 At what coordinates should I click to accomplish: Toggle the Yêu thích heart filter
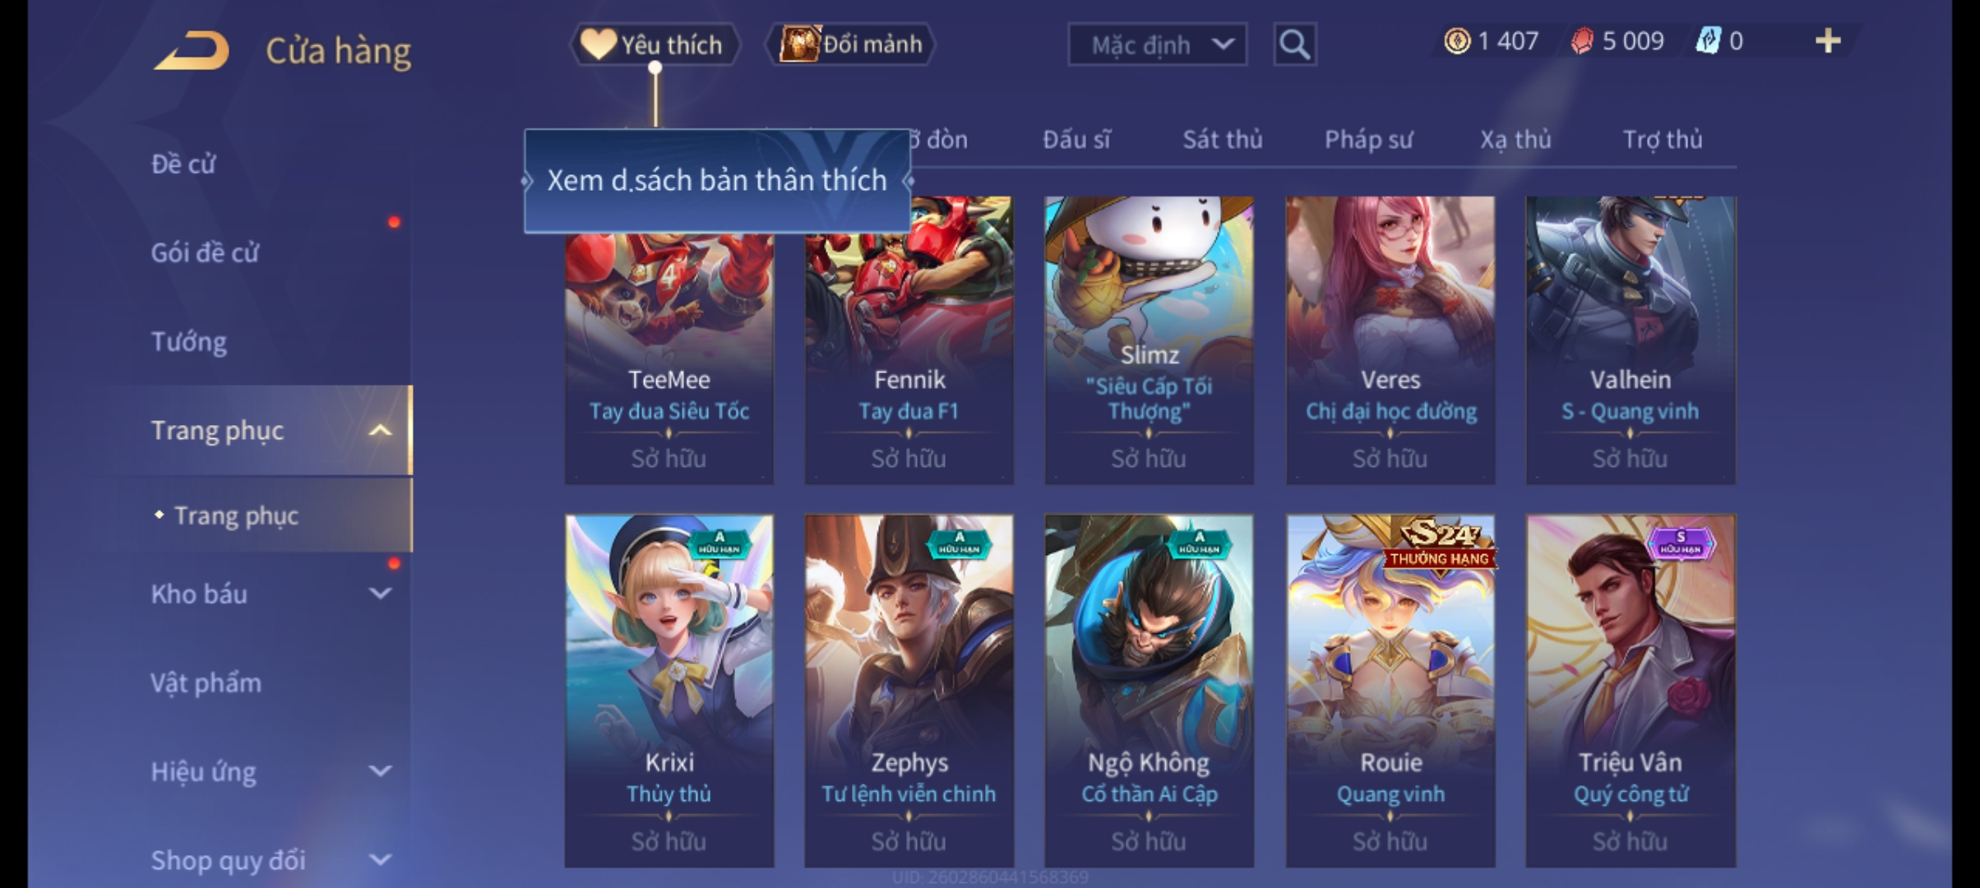655,44
